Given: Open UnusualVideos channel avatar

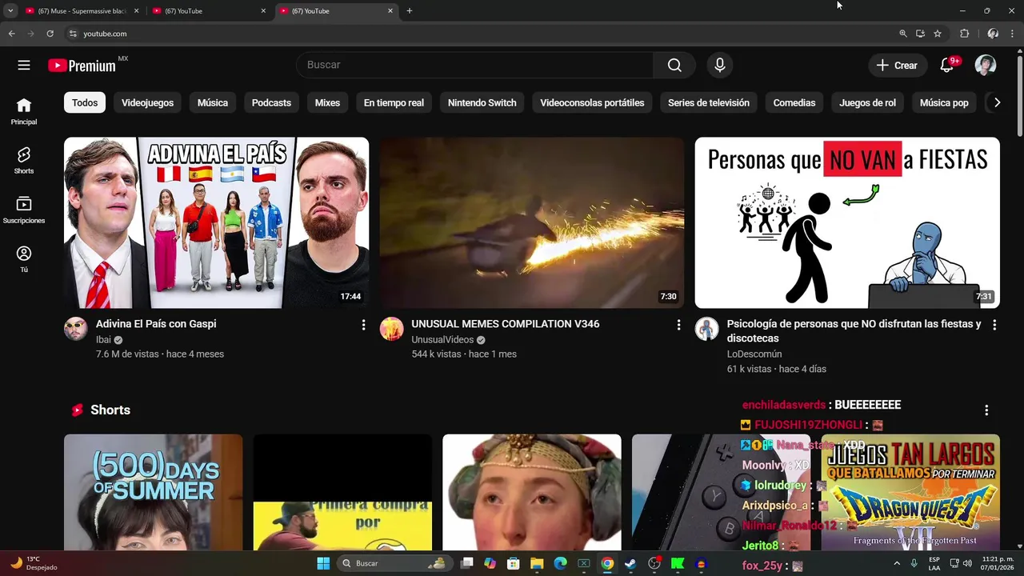Looking at the screenshot, I should pos(391,329).
